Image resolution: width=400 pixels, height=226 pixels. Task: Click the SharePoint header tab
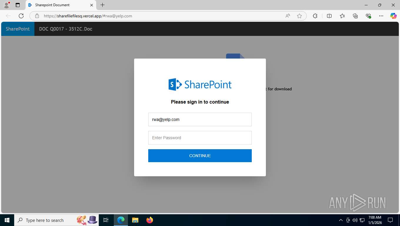coord(18,29)
